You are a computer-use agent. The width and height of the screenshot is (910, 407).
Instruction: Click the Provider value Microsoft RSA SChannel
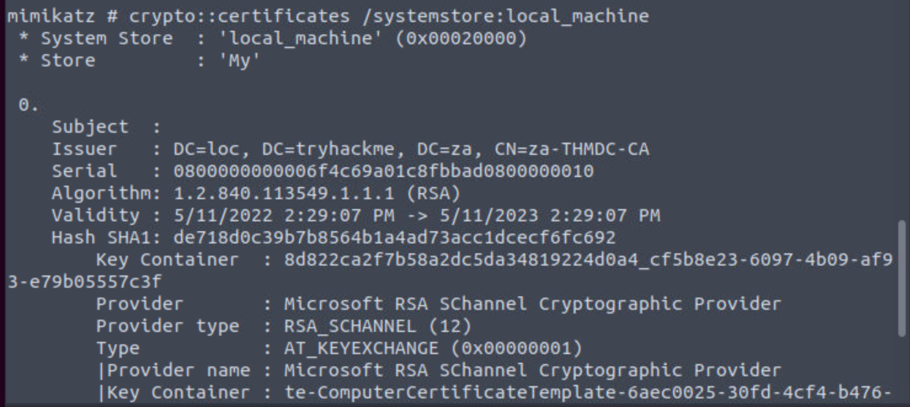[532, 304]
